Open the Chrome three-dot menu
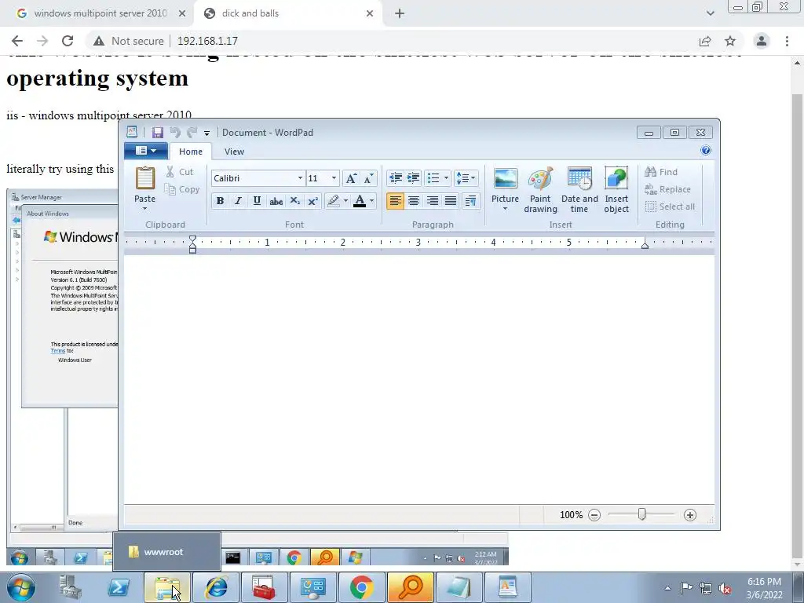Image resolution: width=804 pixels, height=603 pixels. click(x=787, y=41)
